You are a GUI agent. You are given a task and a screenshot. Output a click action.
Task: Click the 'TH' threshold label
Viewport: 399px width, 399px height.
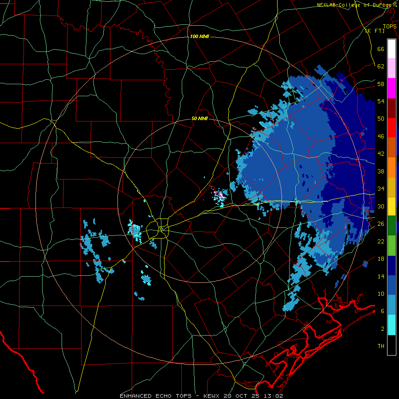coord(381,346)
